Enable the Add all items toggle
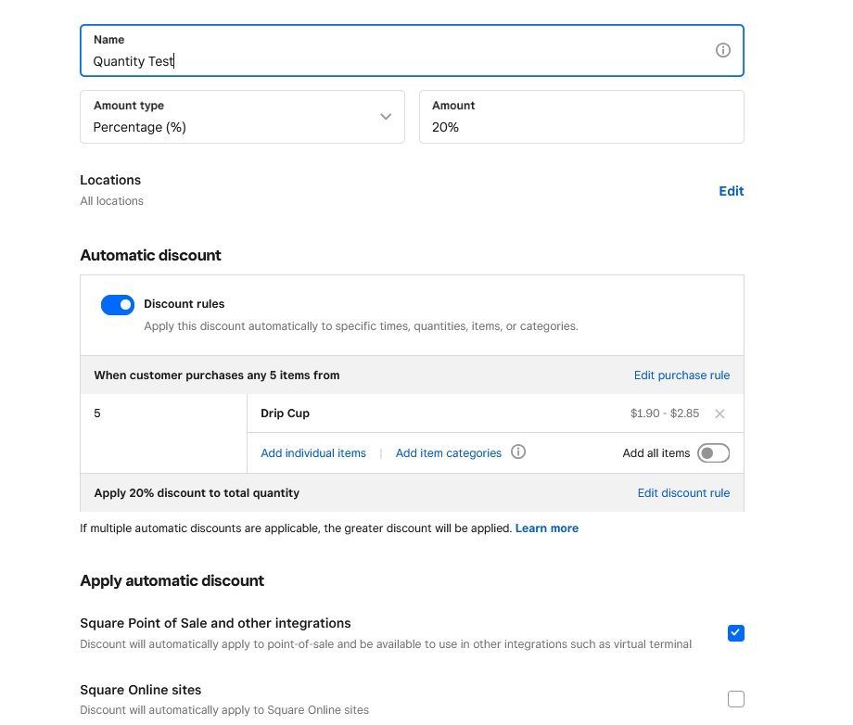This screenshot has height=725, width=853. coord(713,453)
